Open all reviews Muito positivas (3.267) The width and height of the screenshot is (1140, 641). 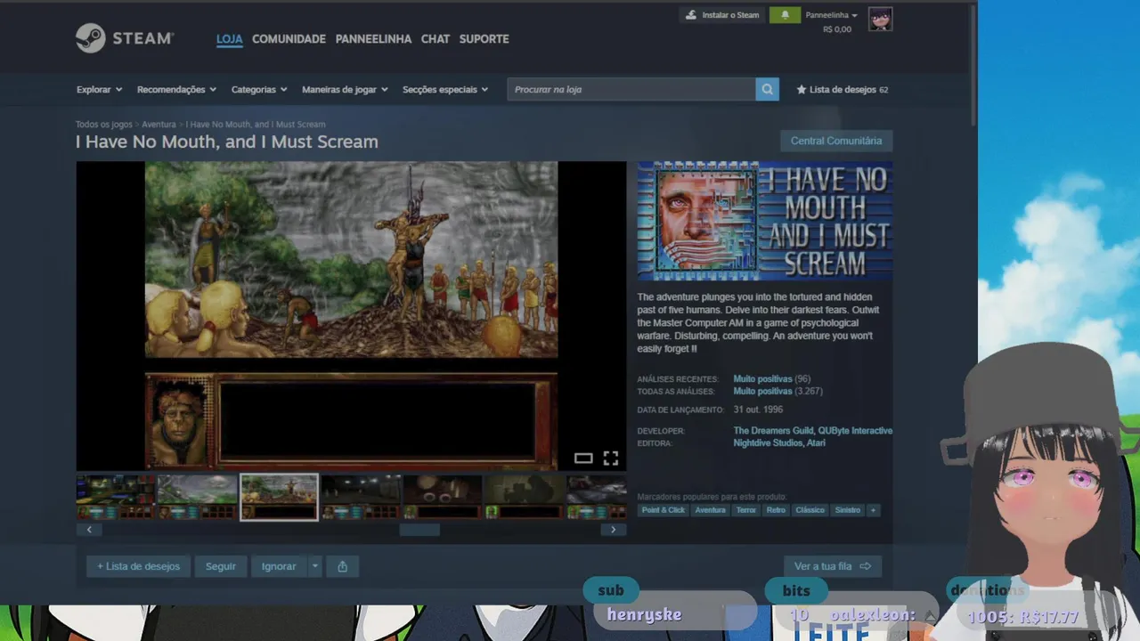point(778,391)
